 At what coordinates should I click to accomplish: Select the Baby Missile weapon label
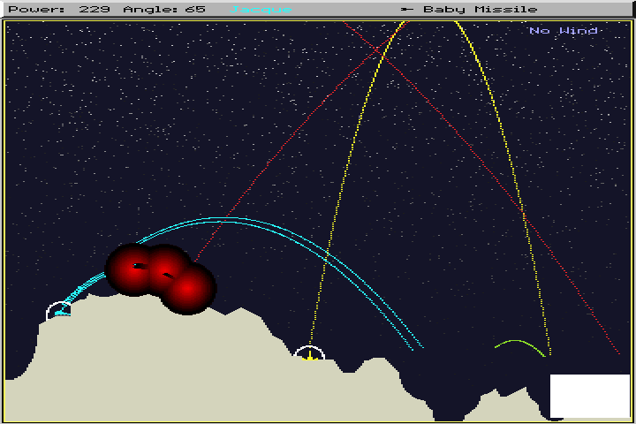(481, 9)
